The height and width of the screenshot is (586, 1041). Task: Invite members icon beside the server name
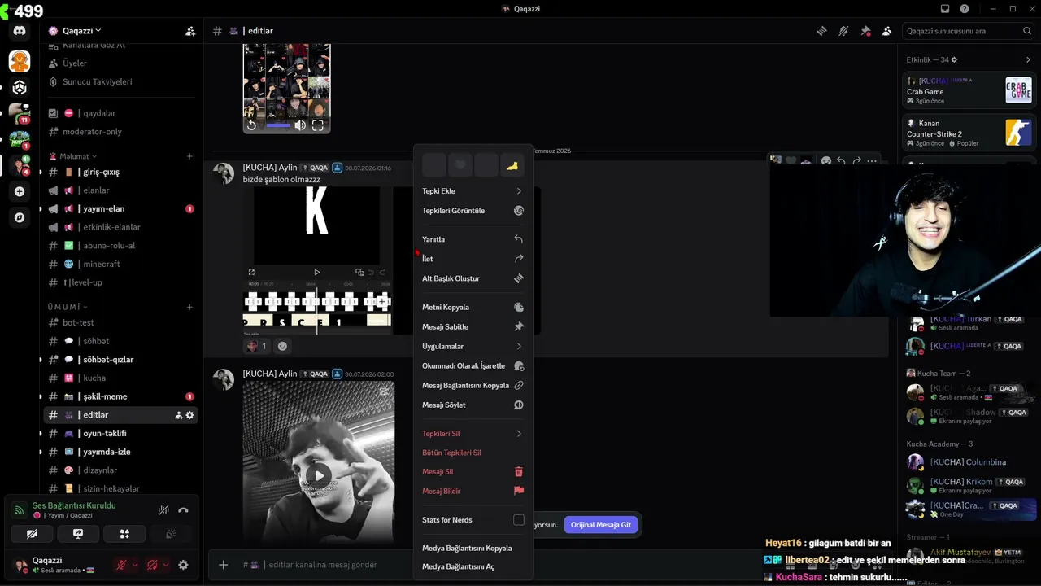tap(190, 31)
